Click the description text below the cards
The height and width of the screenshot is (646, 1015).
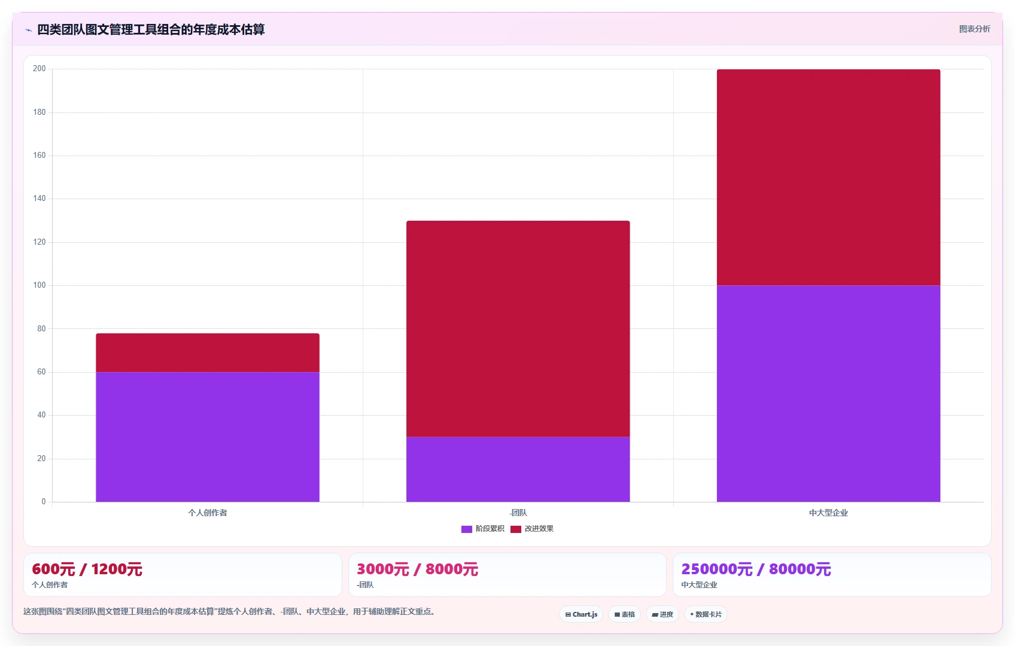230,611
